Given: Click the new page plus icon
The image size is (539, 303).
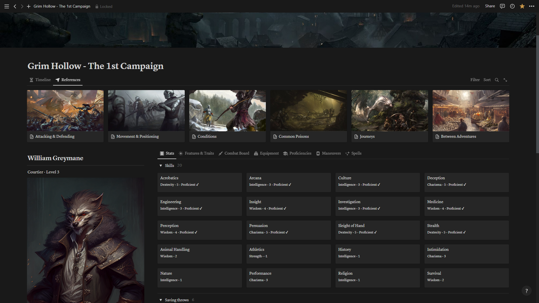Looking at the screenshot, I should (29, 6).
